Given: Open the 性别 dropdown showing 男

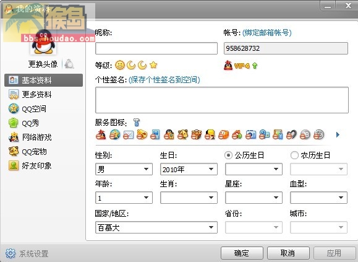Looking at the screenshot, I should (x=124, y=169).
